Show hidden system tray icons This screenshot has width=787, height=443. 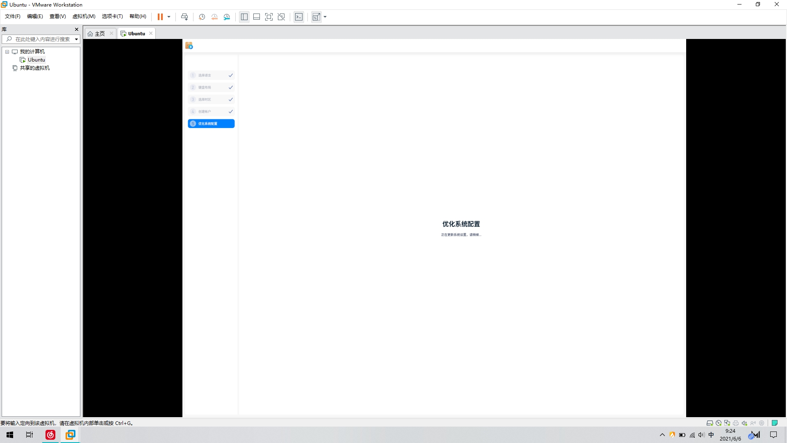[x=662, y=435]
